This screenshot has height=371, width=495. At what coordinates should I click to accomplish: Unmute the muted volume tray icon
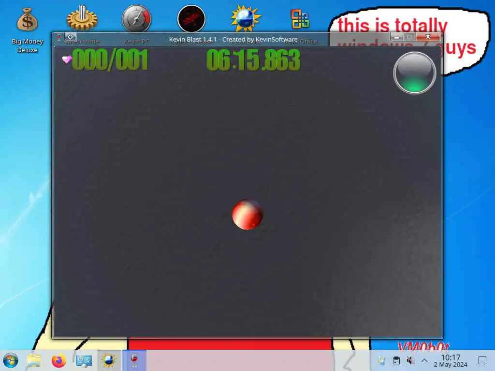pos(410,360)
